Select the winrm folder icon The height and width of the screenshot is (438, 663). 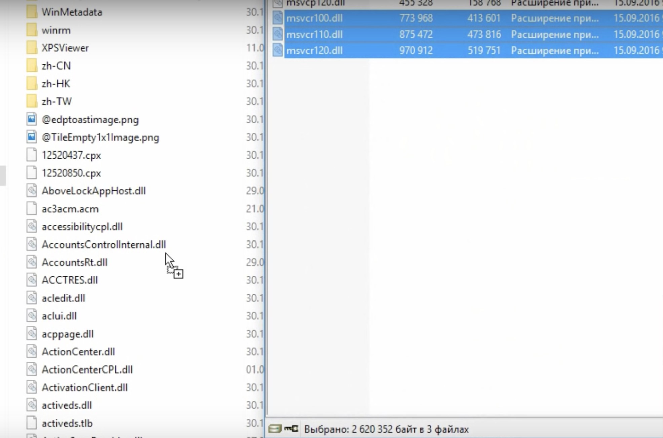(32, 30)
